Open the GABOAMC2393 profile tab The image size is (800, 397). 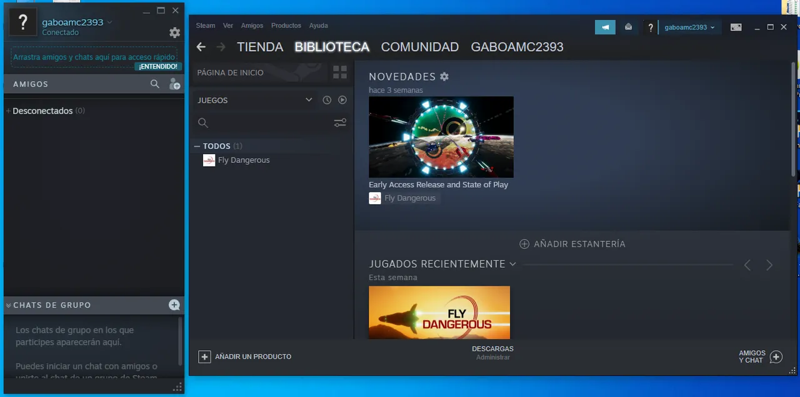point(517,47)
